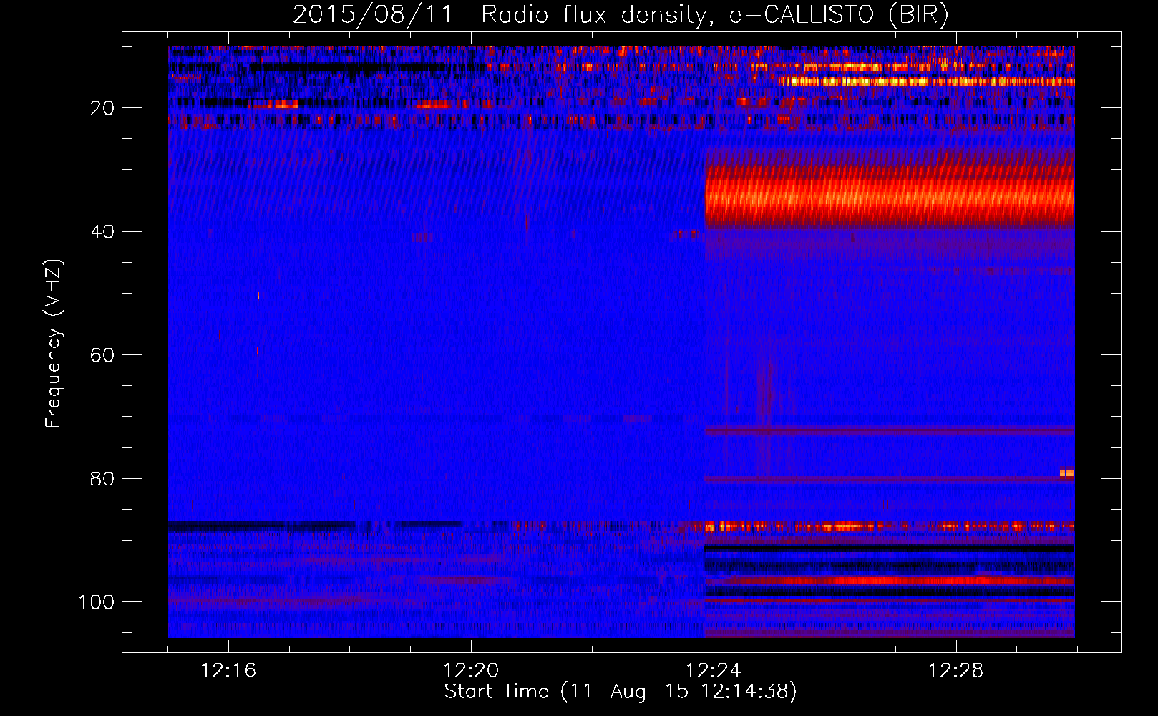The image size is (1158, 716).
Task: Select the 60 MHz frequency tick label
Action: 103,355
